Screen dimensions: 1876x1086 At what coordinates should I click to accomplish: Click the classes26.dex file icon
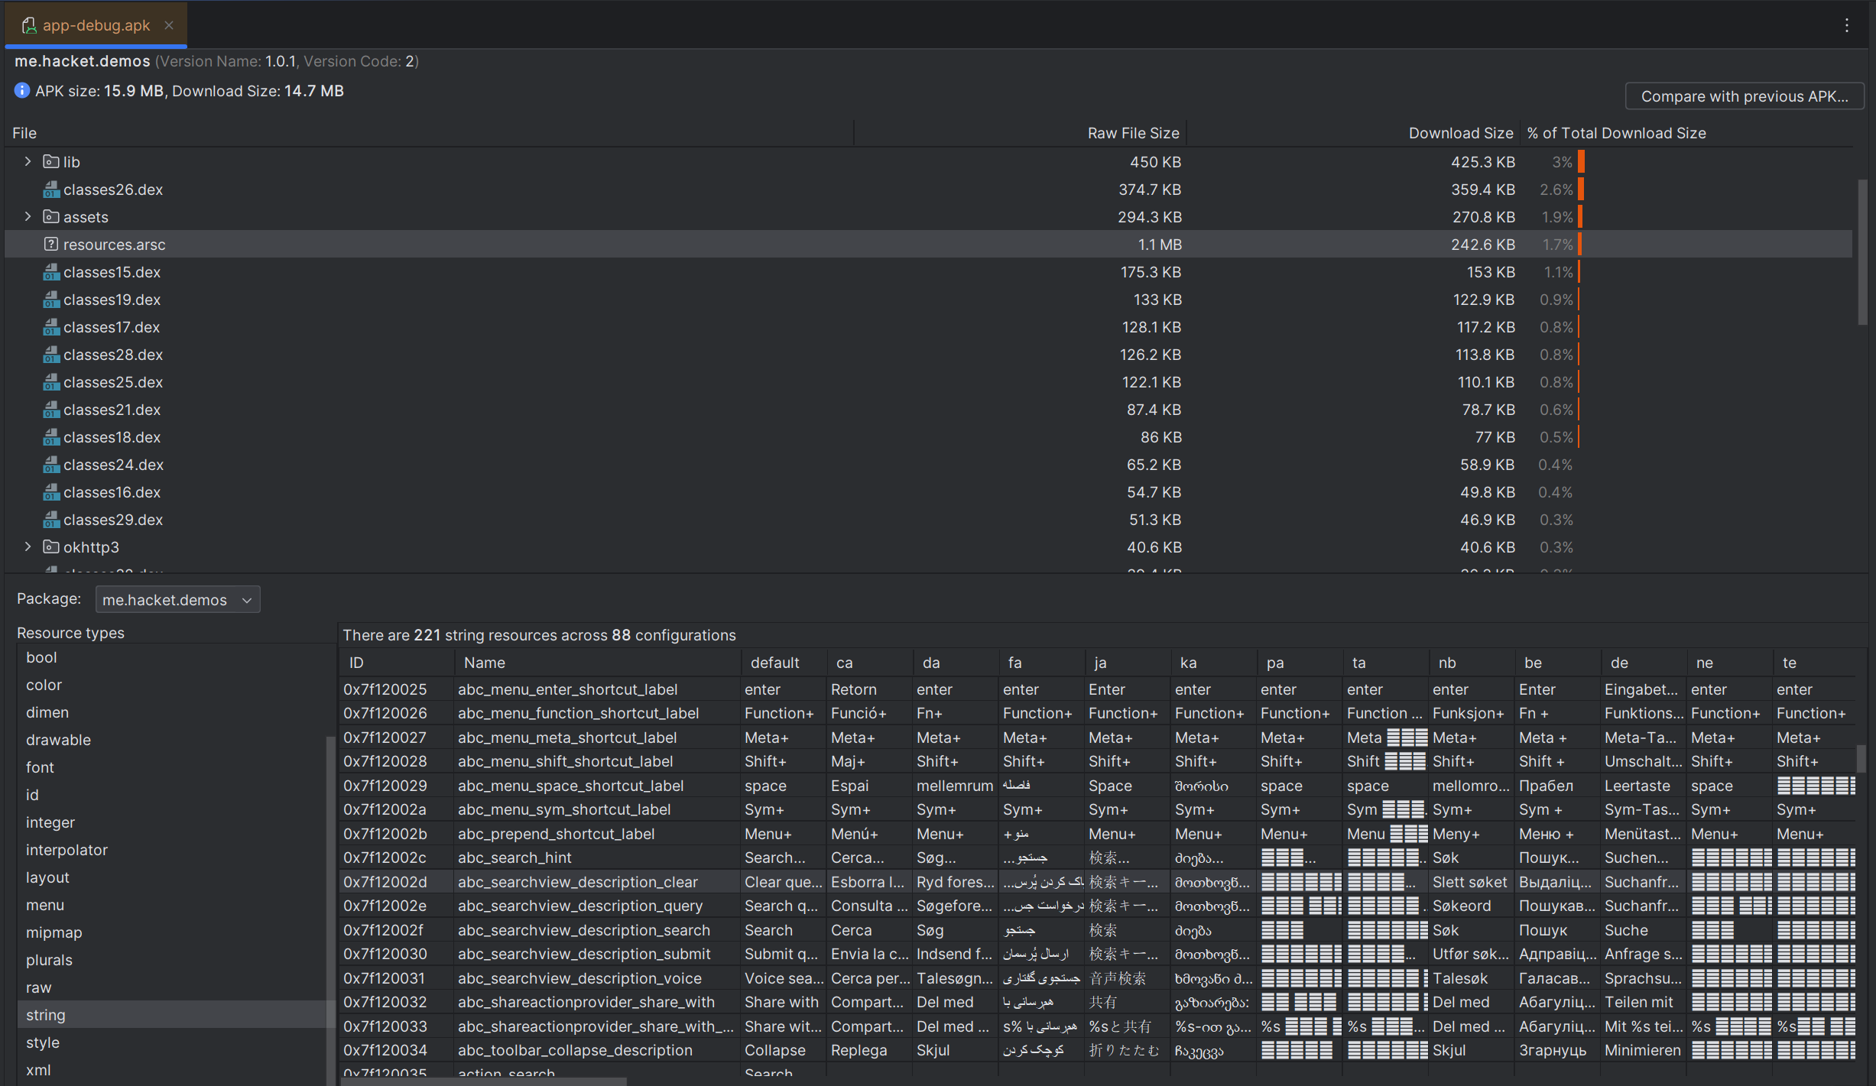coord(51,190)
